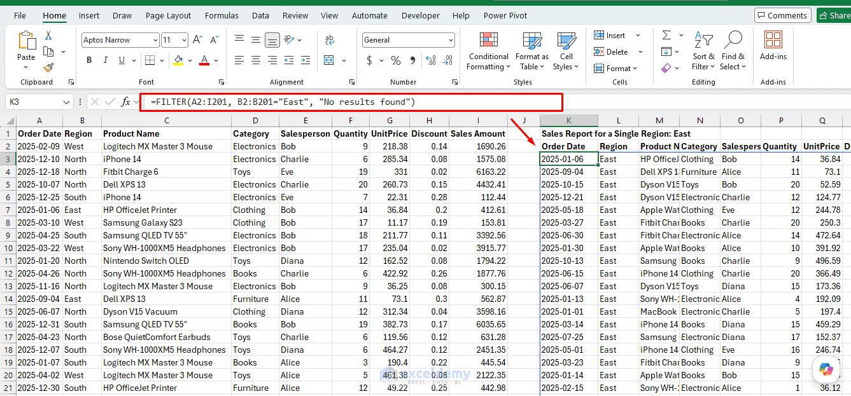This screenshot has width=851, height=396.
Task: Apply the yellow Fill Color
Action: click(x=178, y=60)
